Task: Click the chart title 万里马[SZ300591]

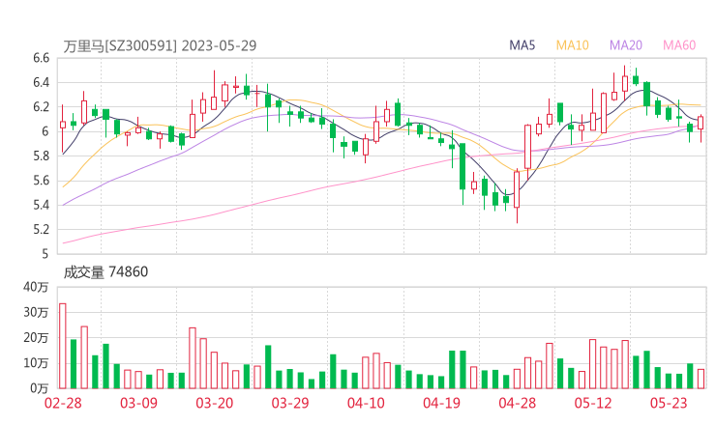Action: coord(120,45)
